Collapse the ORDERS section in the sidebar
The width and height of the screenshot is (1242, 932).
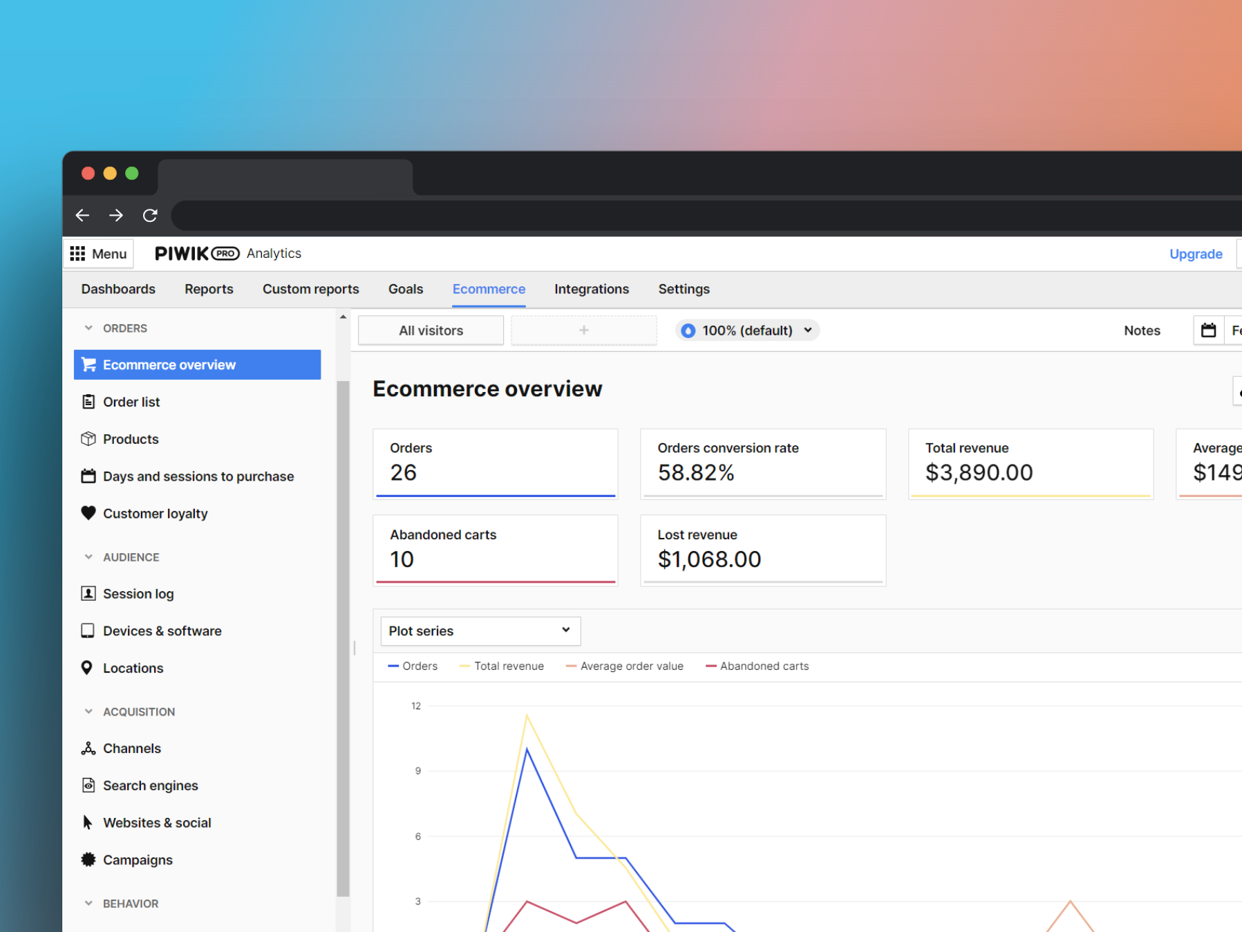pyautogui.click(x=88, y=328)
